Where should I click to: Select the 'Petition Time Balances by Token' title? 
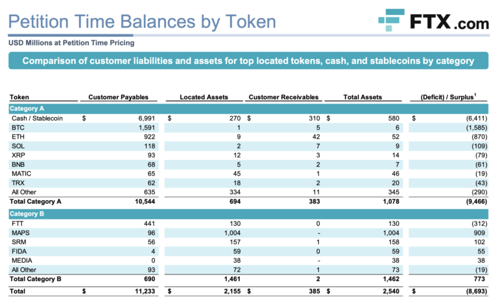tap(142, 22)
